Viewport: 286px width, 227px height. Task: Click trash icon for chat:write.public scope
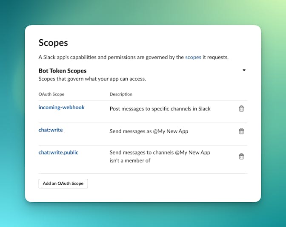pyautogui.click(x=241, y=157)
